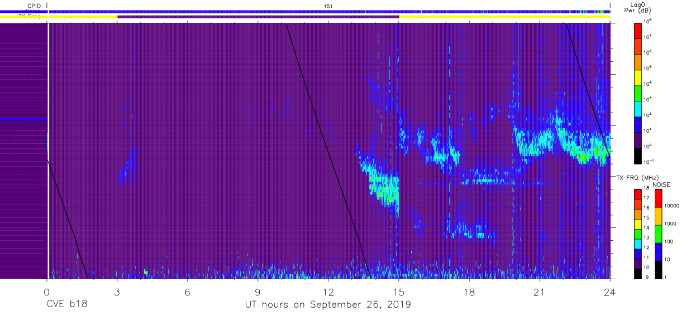Click the 'UT hours on September 26, 2019' axis title
This screenshot has height=316, width=686.
pyautogui.click(x=328, y=305)
